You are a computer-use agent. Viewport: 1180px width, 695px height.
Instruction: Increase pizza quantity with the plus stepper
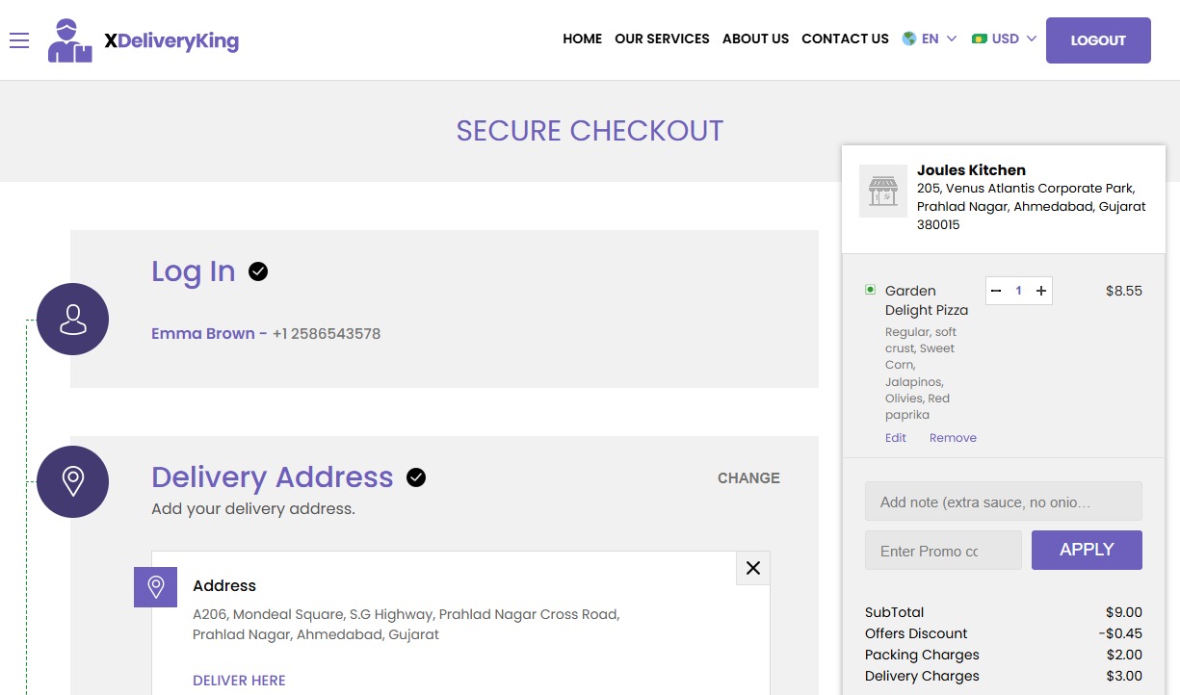[1040, 290]
